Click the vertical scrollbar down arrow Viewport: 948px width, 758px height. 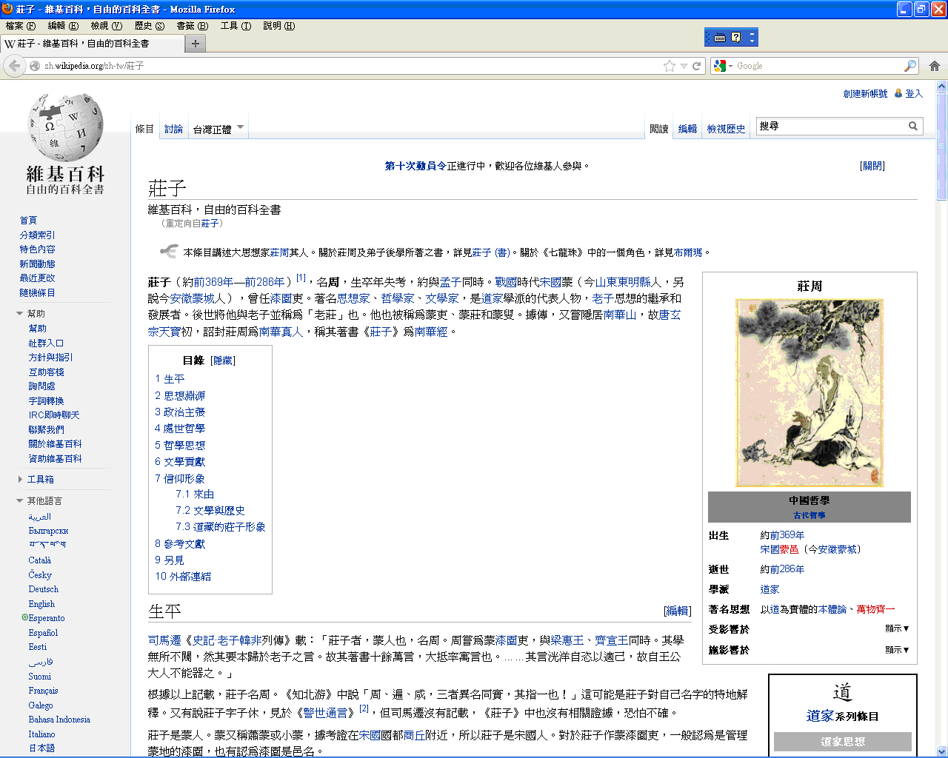[942, 751]
